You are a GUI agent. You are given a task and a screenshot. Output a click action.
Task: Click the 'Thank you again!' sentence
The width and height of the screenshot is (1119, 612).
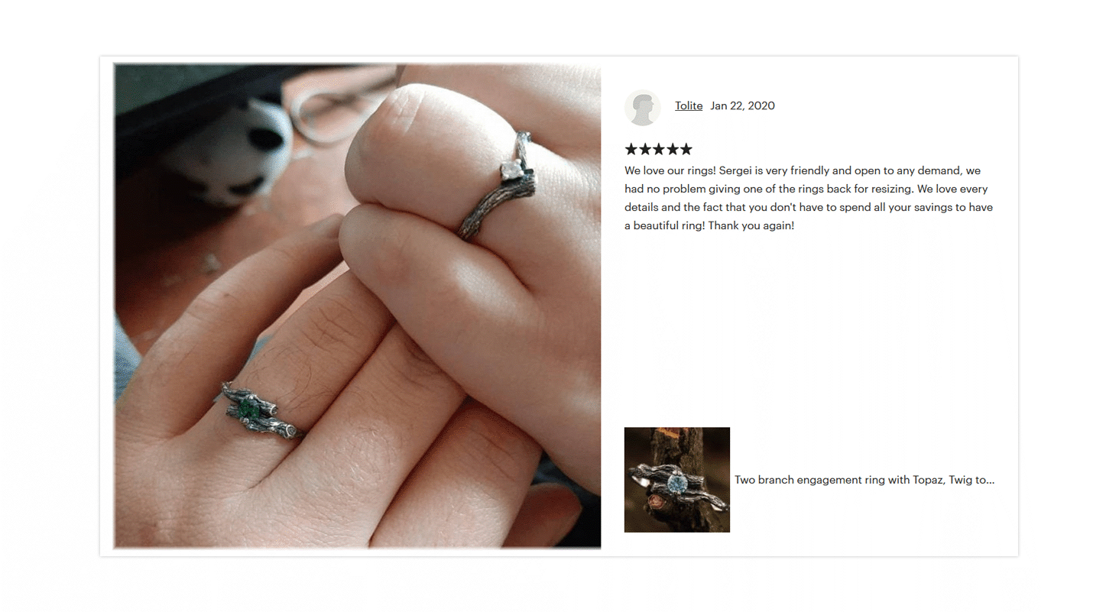tap(751, 226)
